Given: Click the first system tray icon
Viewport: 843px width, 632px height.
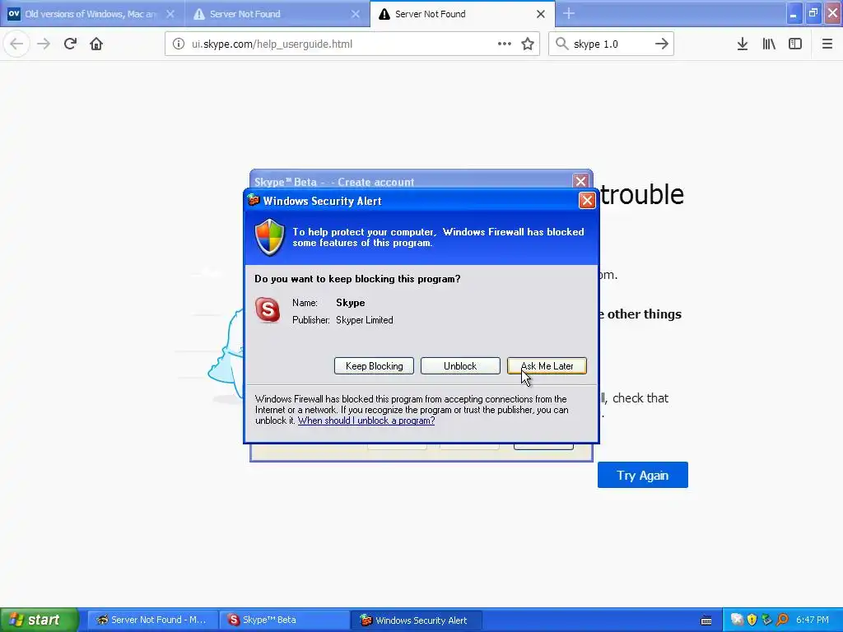Looking at the screenshot, I should click(x=737, y=620).
